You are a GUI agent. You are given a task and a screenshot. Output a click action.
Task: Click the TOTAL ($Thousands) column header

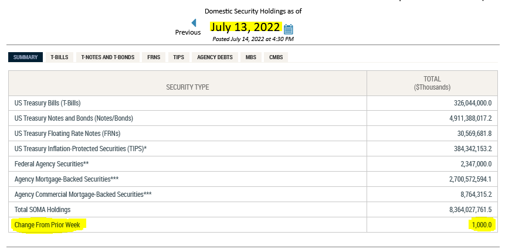[x=432, y=83]
